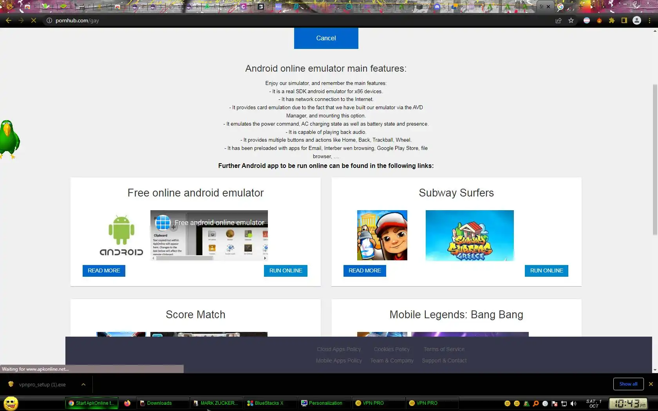Open the Team & Company link
The height and width of the screenshot is (411, 658).
pyautogui.click(x=392, y=361)
